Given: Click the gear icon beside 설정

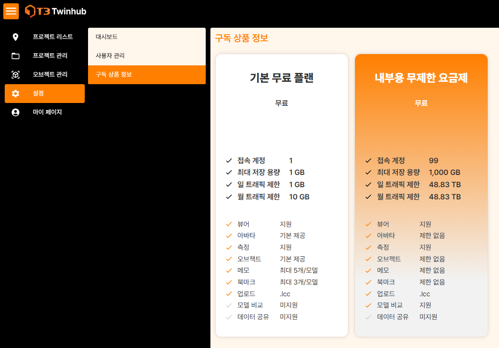Looking at the screenshot, I should coord(15,94).
